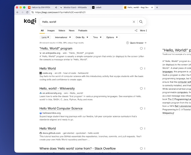The height and width of the screenshot is (155, 191).
Task: Open three-dot menu for Wikiversity result
Action: pos(145,89)
